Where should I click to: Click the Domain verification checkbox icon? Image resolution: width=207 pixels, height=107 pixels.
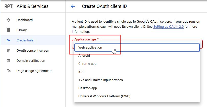pyautogui.click(x=8, y=60)
